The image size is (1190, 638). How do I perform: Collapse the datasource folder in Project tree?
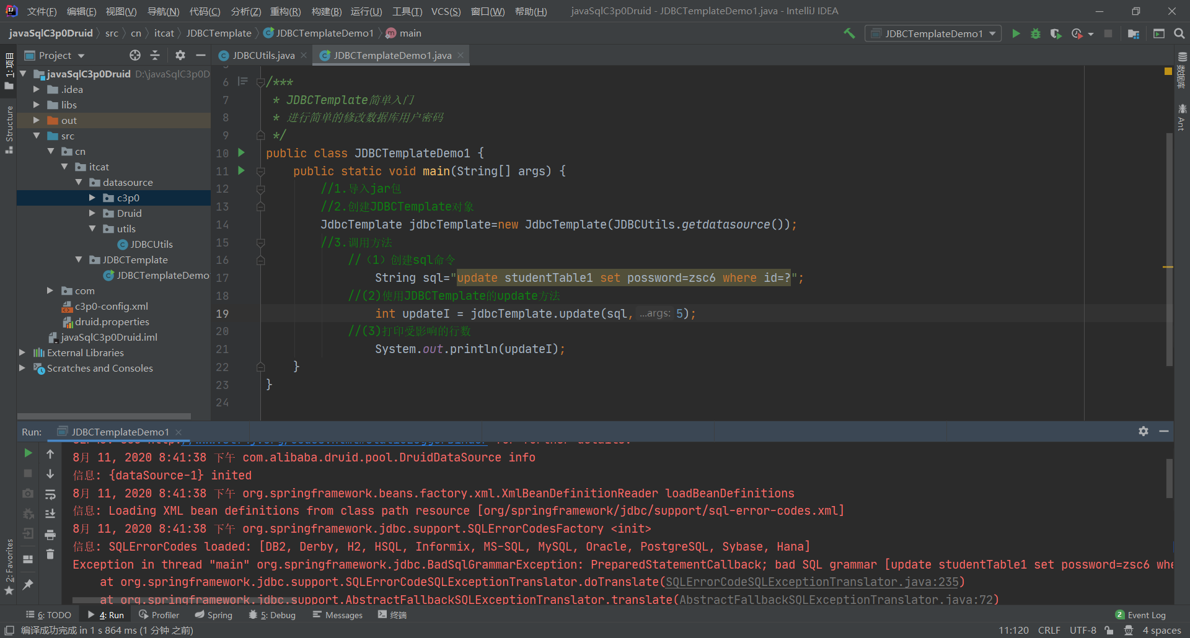point(79,182)
